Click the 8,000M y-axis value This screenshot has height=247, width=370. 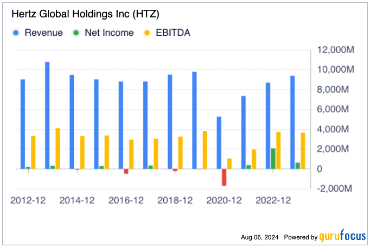333,90
